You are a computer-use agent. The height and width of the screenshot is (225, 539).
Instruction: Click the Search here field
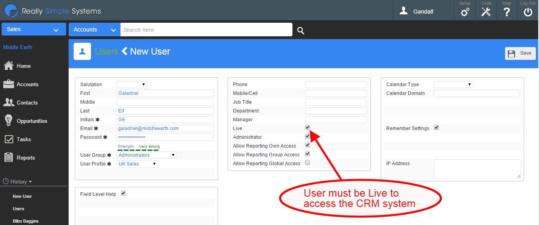tap(206, 30)
